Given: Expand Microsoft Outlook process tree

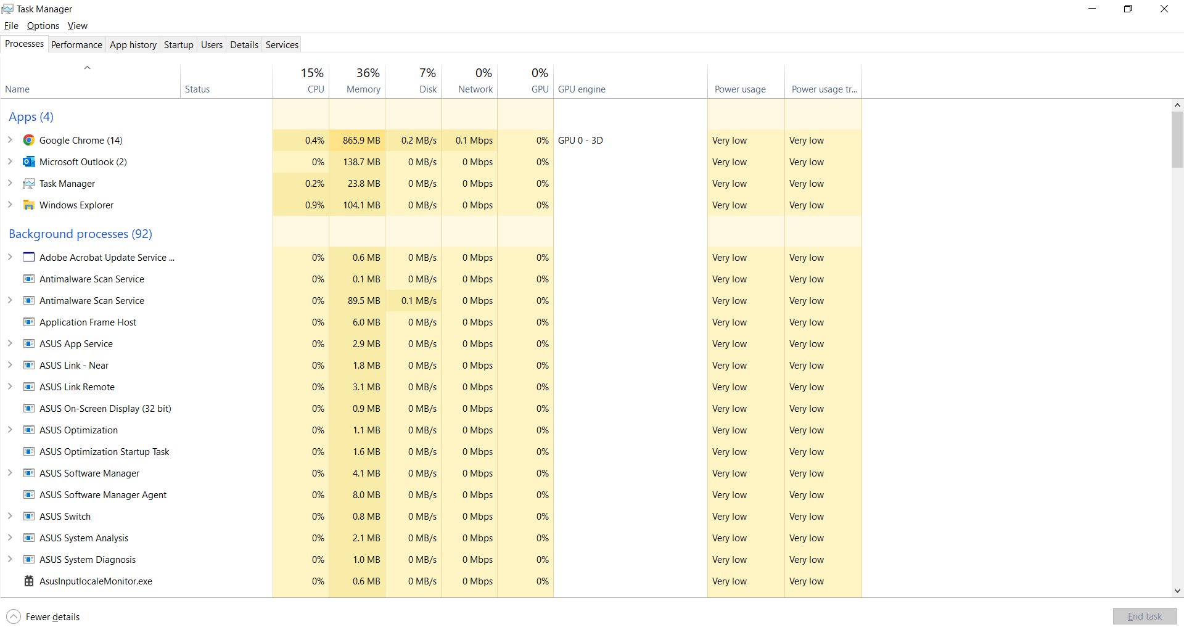Looking at the screenshot, I should coord(10,162).
